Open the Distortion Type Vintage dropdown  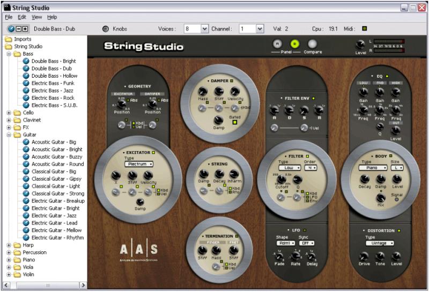click(380, 243)
